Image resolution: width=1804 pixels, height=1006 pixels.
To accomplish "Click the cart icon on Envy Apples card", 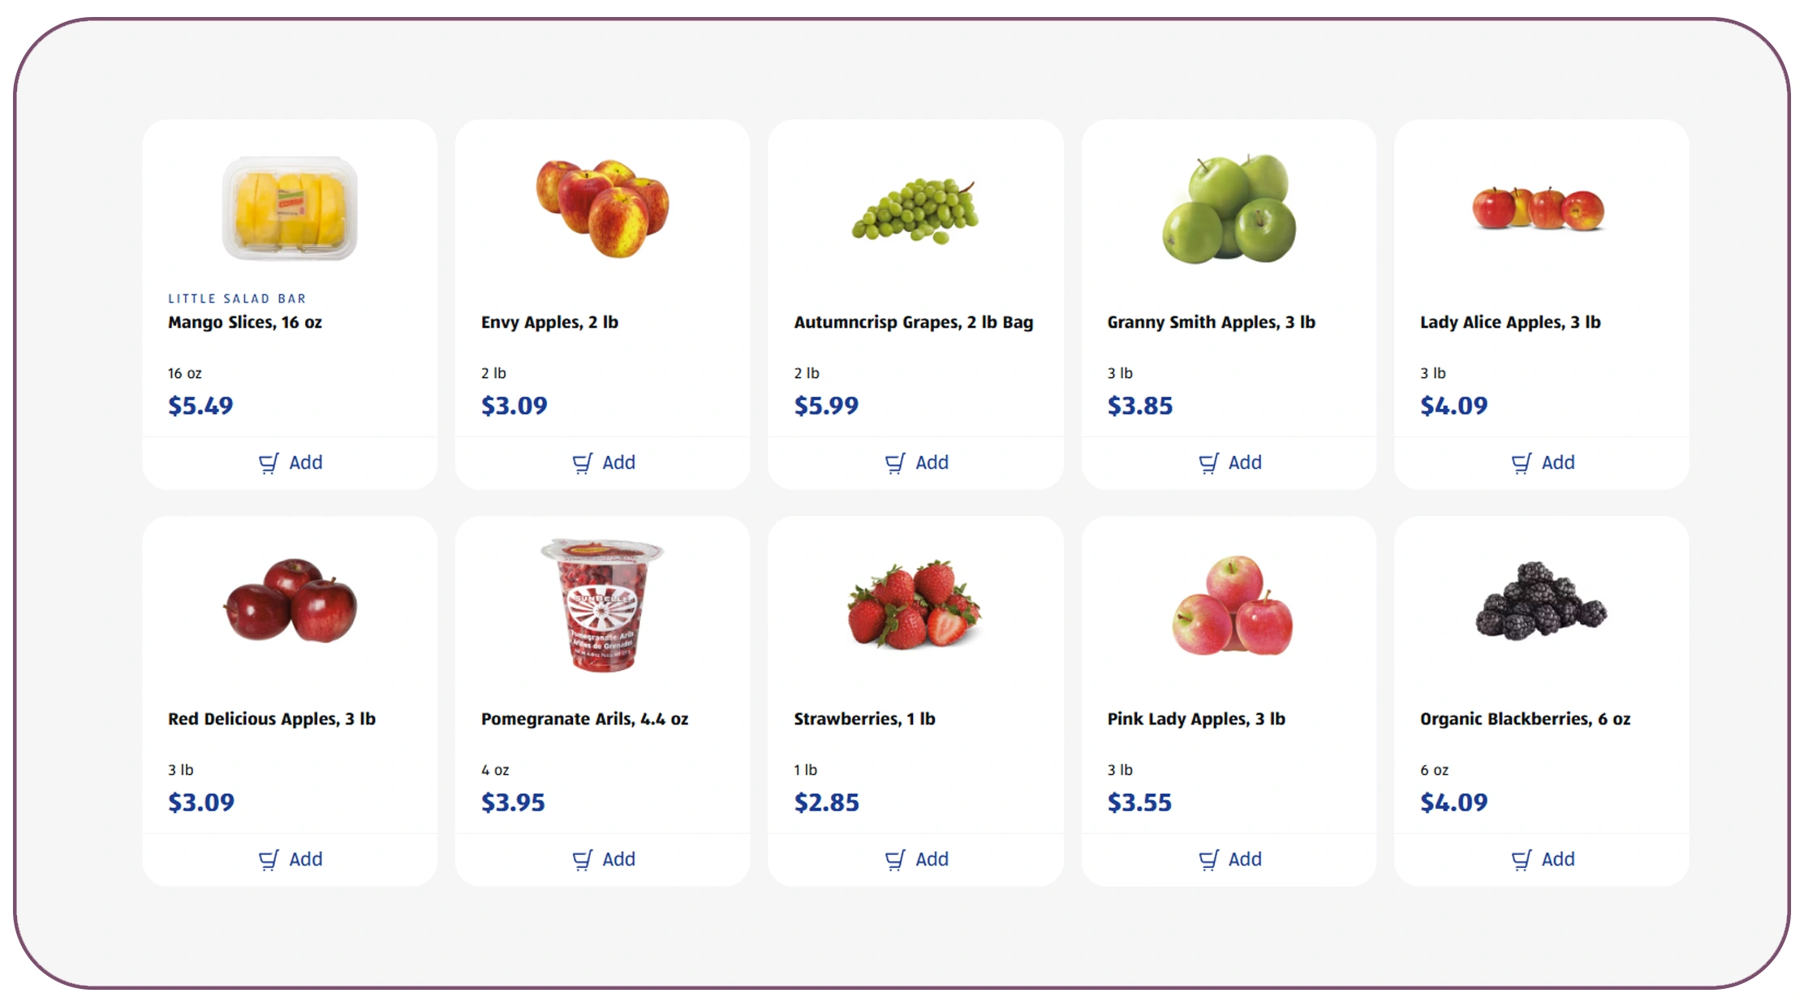I will pos(583,462).
